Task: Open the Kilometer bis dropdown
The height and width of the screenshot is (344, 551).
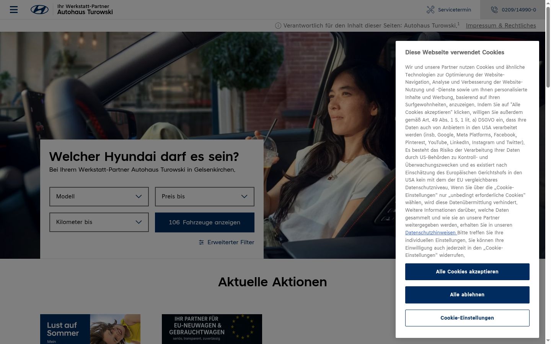Action: point(99,222)
